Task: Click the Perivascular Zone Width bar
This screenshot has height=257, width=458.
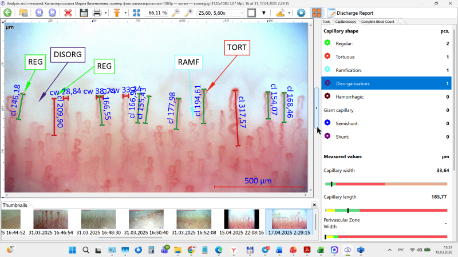Action: tap(386, 237)
